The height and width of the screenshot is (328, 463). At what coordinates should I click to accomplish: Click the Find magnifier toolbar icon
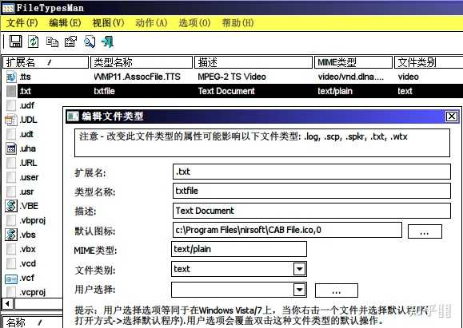pyautogui.click(x=90, y=41)
